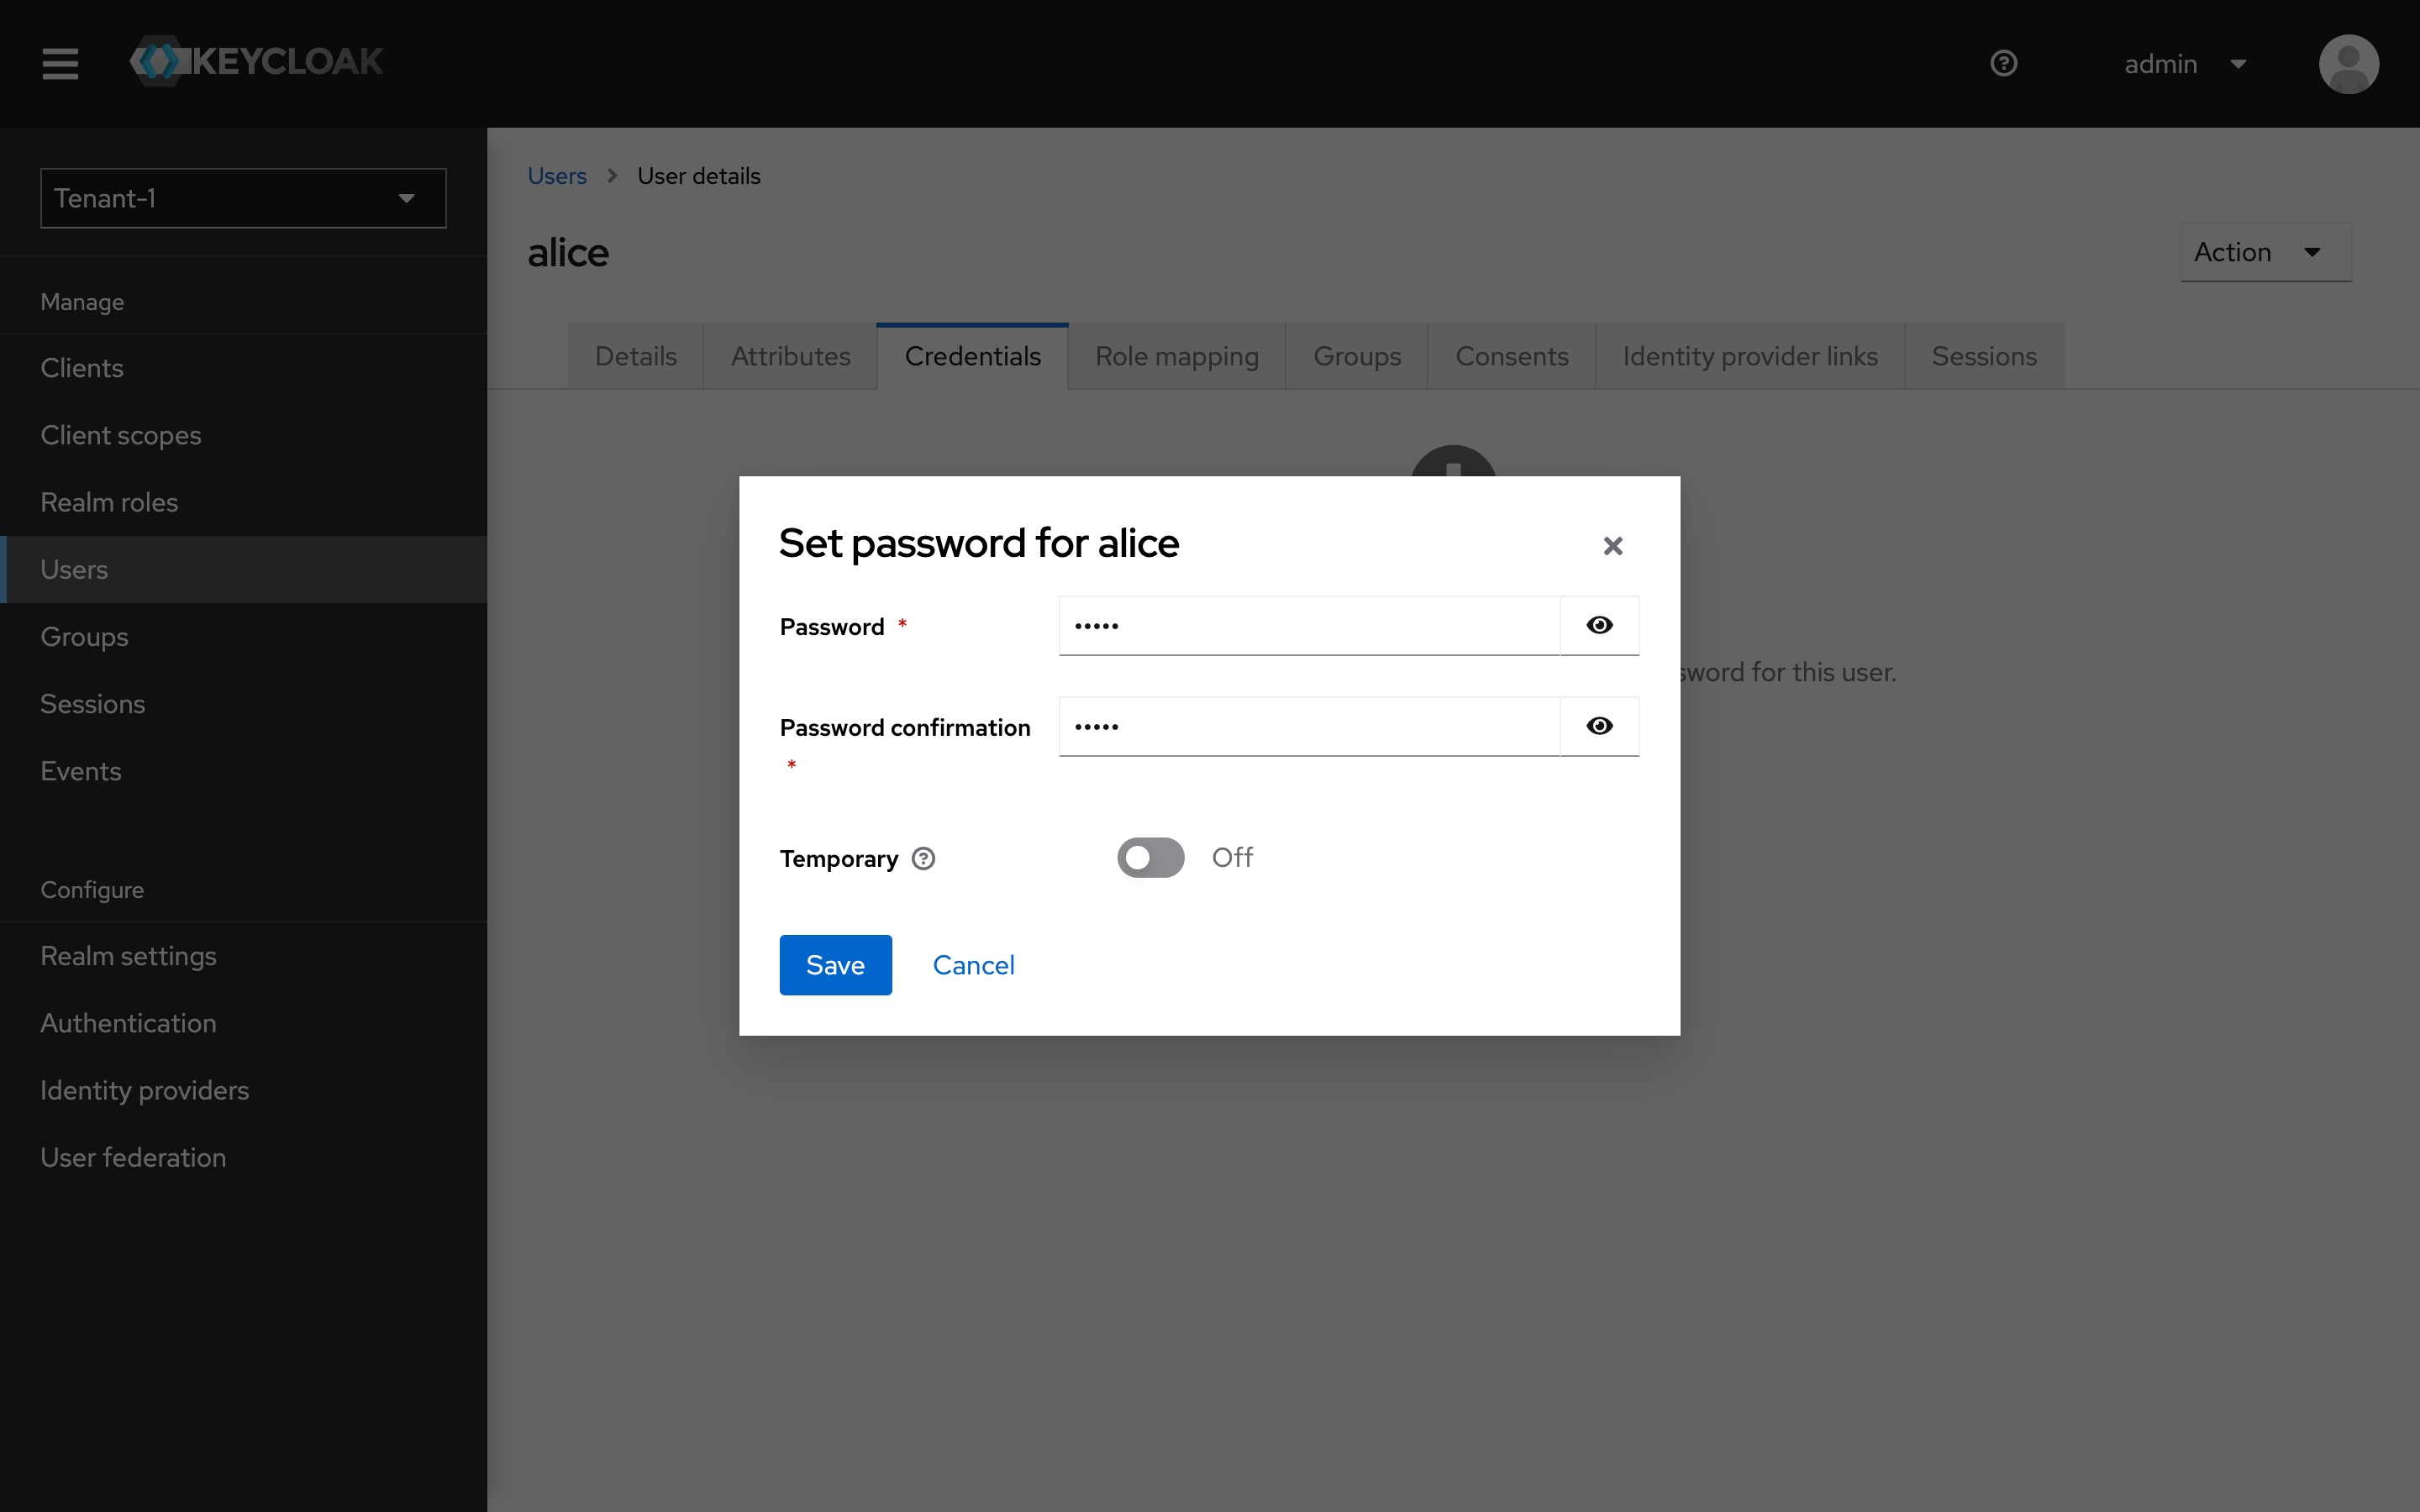
Task: Switch to the Role mapping tab
Action: coord(1175,355)
